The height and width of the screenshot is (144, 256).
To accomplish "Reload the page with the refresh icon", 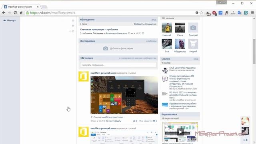I will tap(15, 13).
